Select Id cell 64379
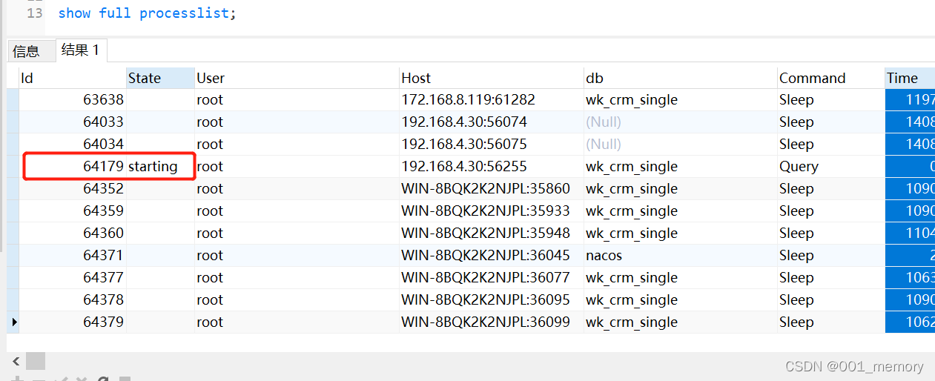This screenshot has height=381, width=935. coord(73,322)
